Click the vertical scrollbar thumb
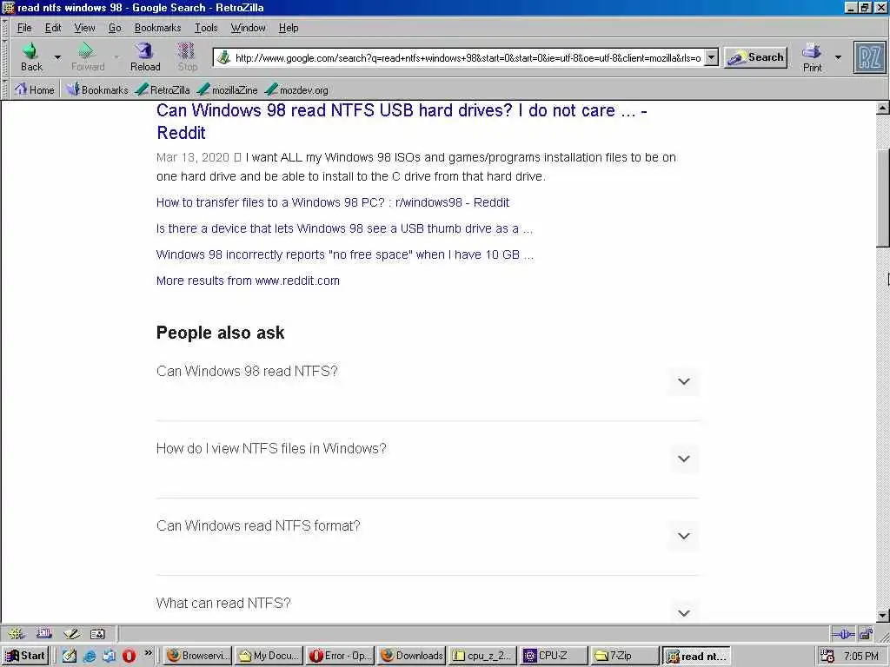 pos(883,199)
